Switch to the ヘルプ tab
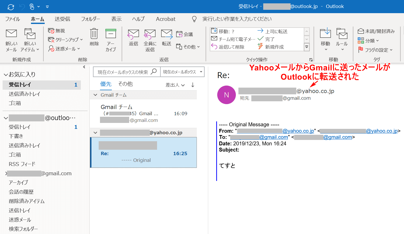404x234 pixels. coord(138,19)
